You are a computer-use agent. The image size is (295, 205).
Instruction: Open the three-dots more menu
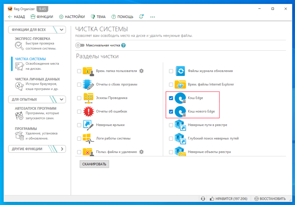(x=152, y=17)
